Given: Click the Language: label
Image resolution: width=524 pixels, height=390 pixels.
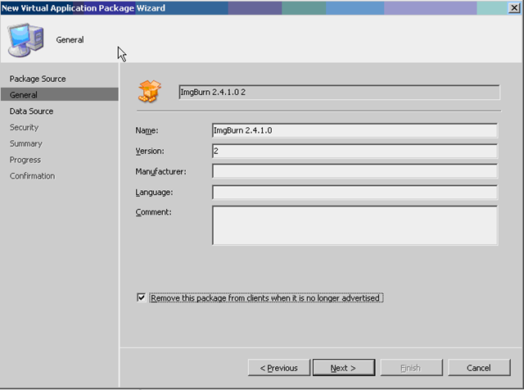Looking at the screenshot, I should pos(154,193).
